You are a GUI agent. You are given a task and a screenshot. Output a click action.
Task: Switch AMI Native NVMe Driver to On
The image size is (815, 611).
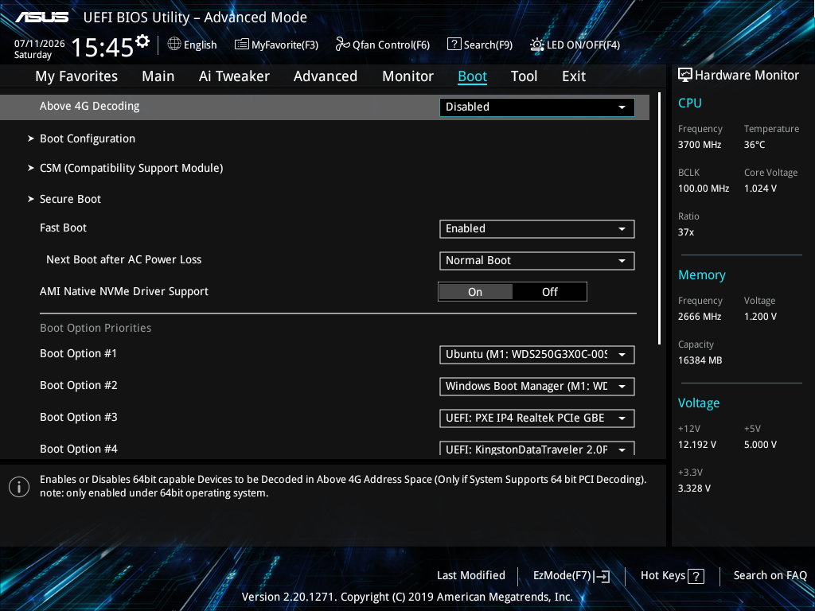click(x=475, y=292)
